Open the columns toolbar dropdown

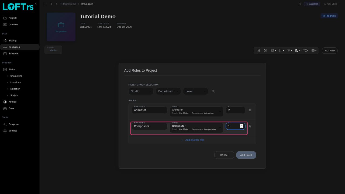tap(314, 50)
